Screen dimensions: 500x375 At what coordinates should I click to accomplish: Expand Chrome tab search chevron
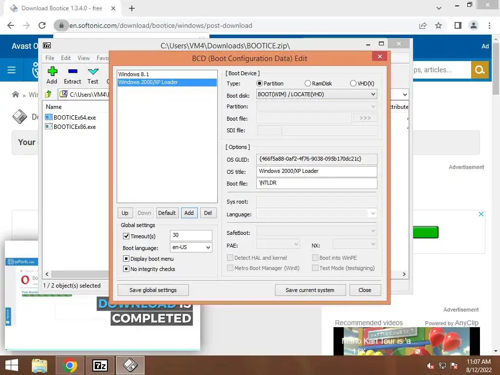click(439, 8)
